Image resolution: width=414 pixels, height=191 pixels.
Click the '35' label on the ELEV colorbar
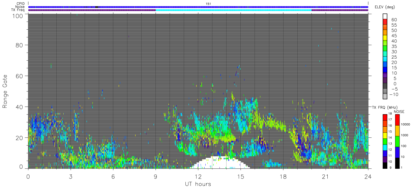[394, 46]
